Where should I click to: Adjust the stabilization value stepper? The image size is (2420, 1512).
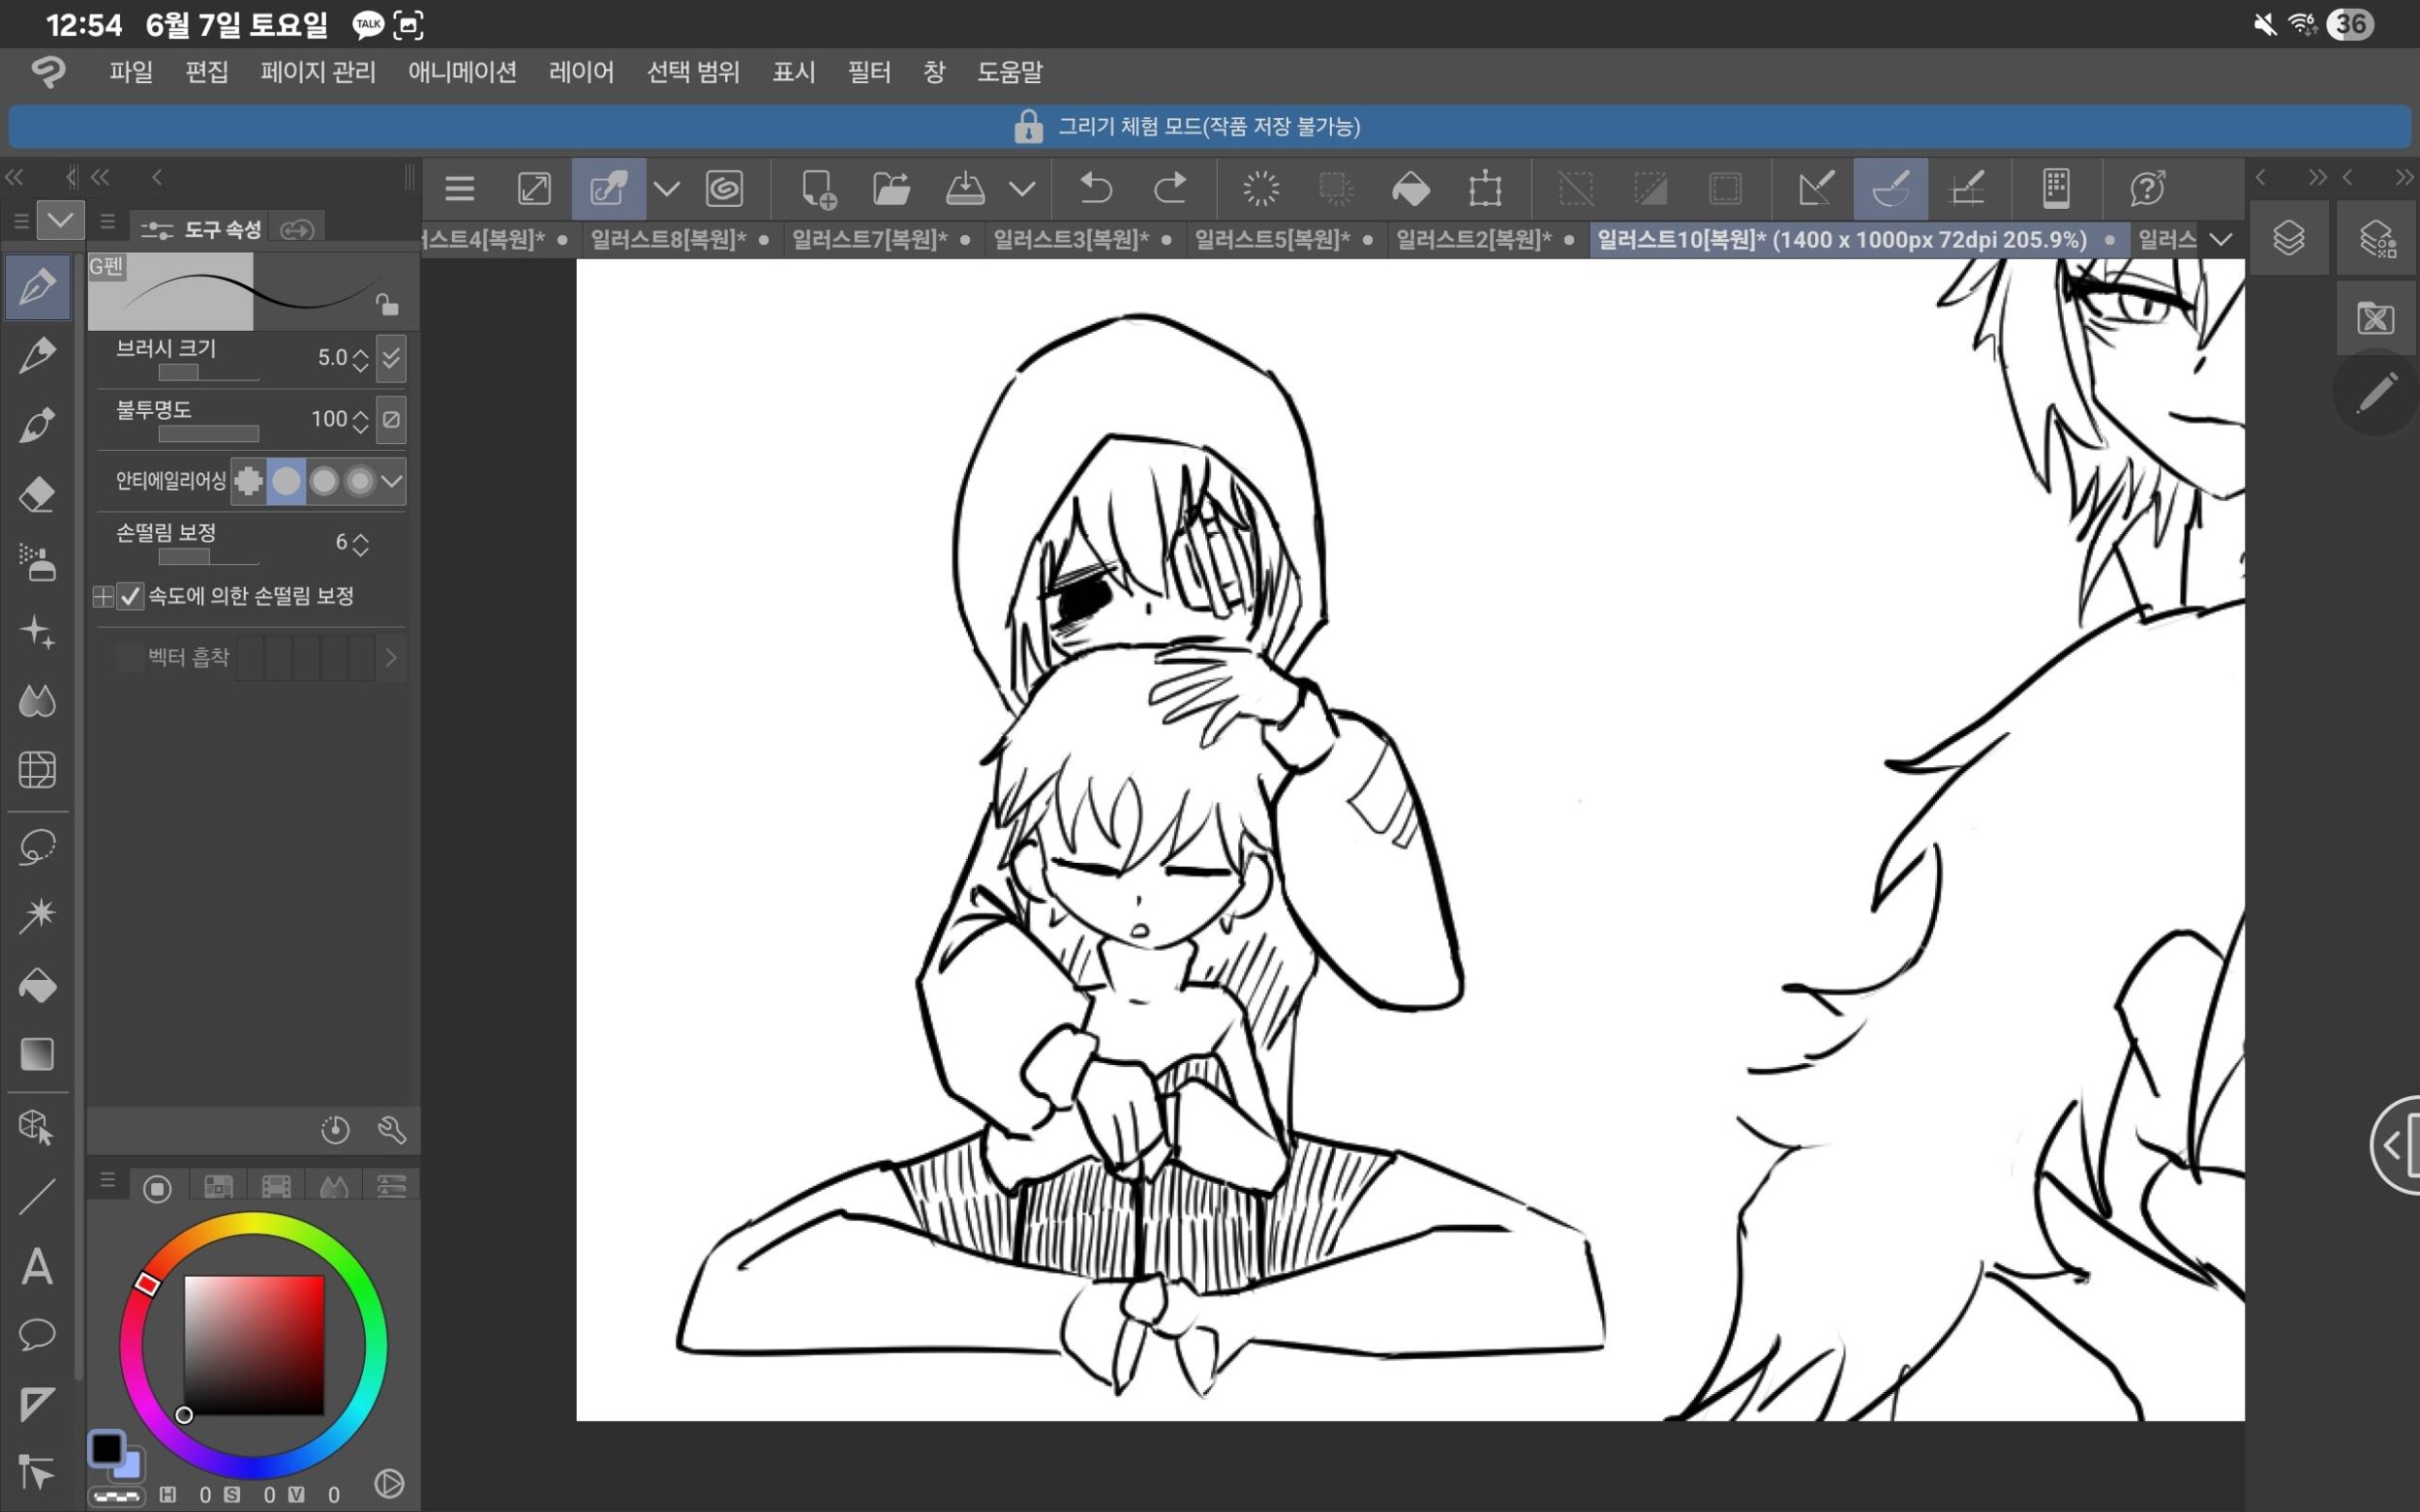pos(360,543)
